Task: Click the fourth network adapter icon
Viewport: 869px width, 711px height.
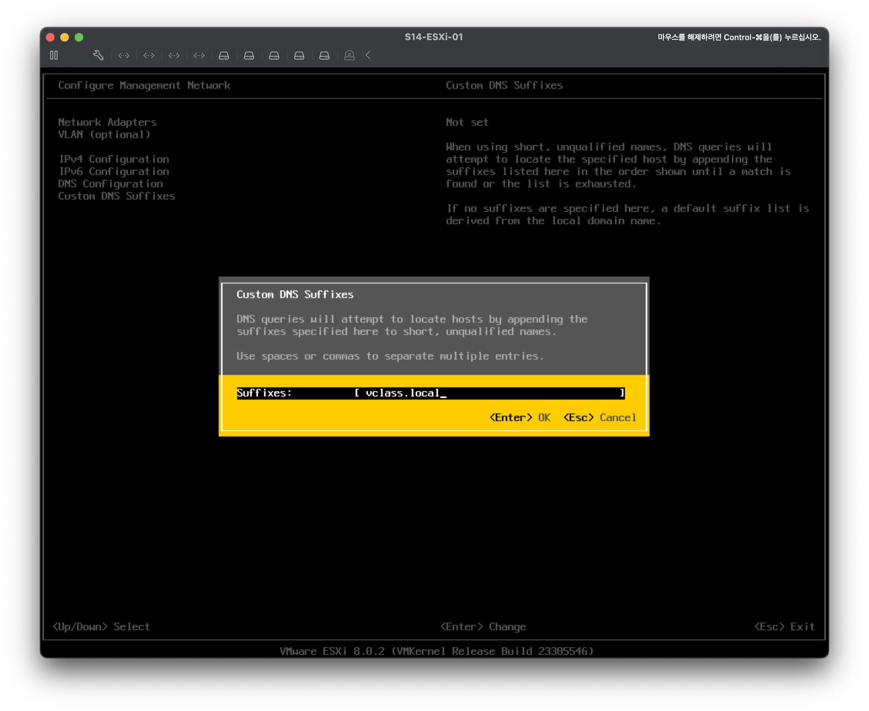Action: 199,55
